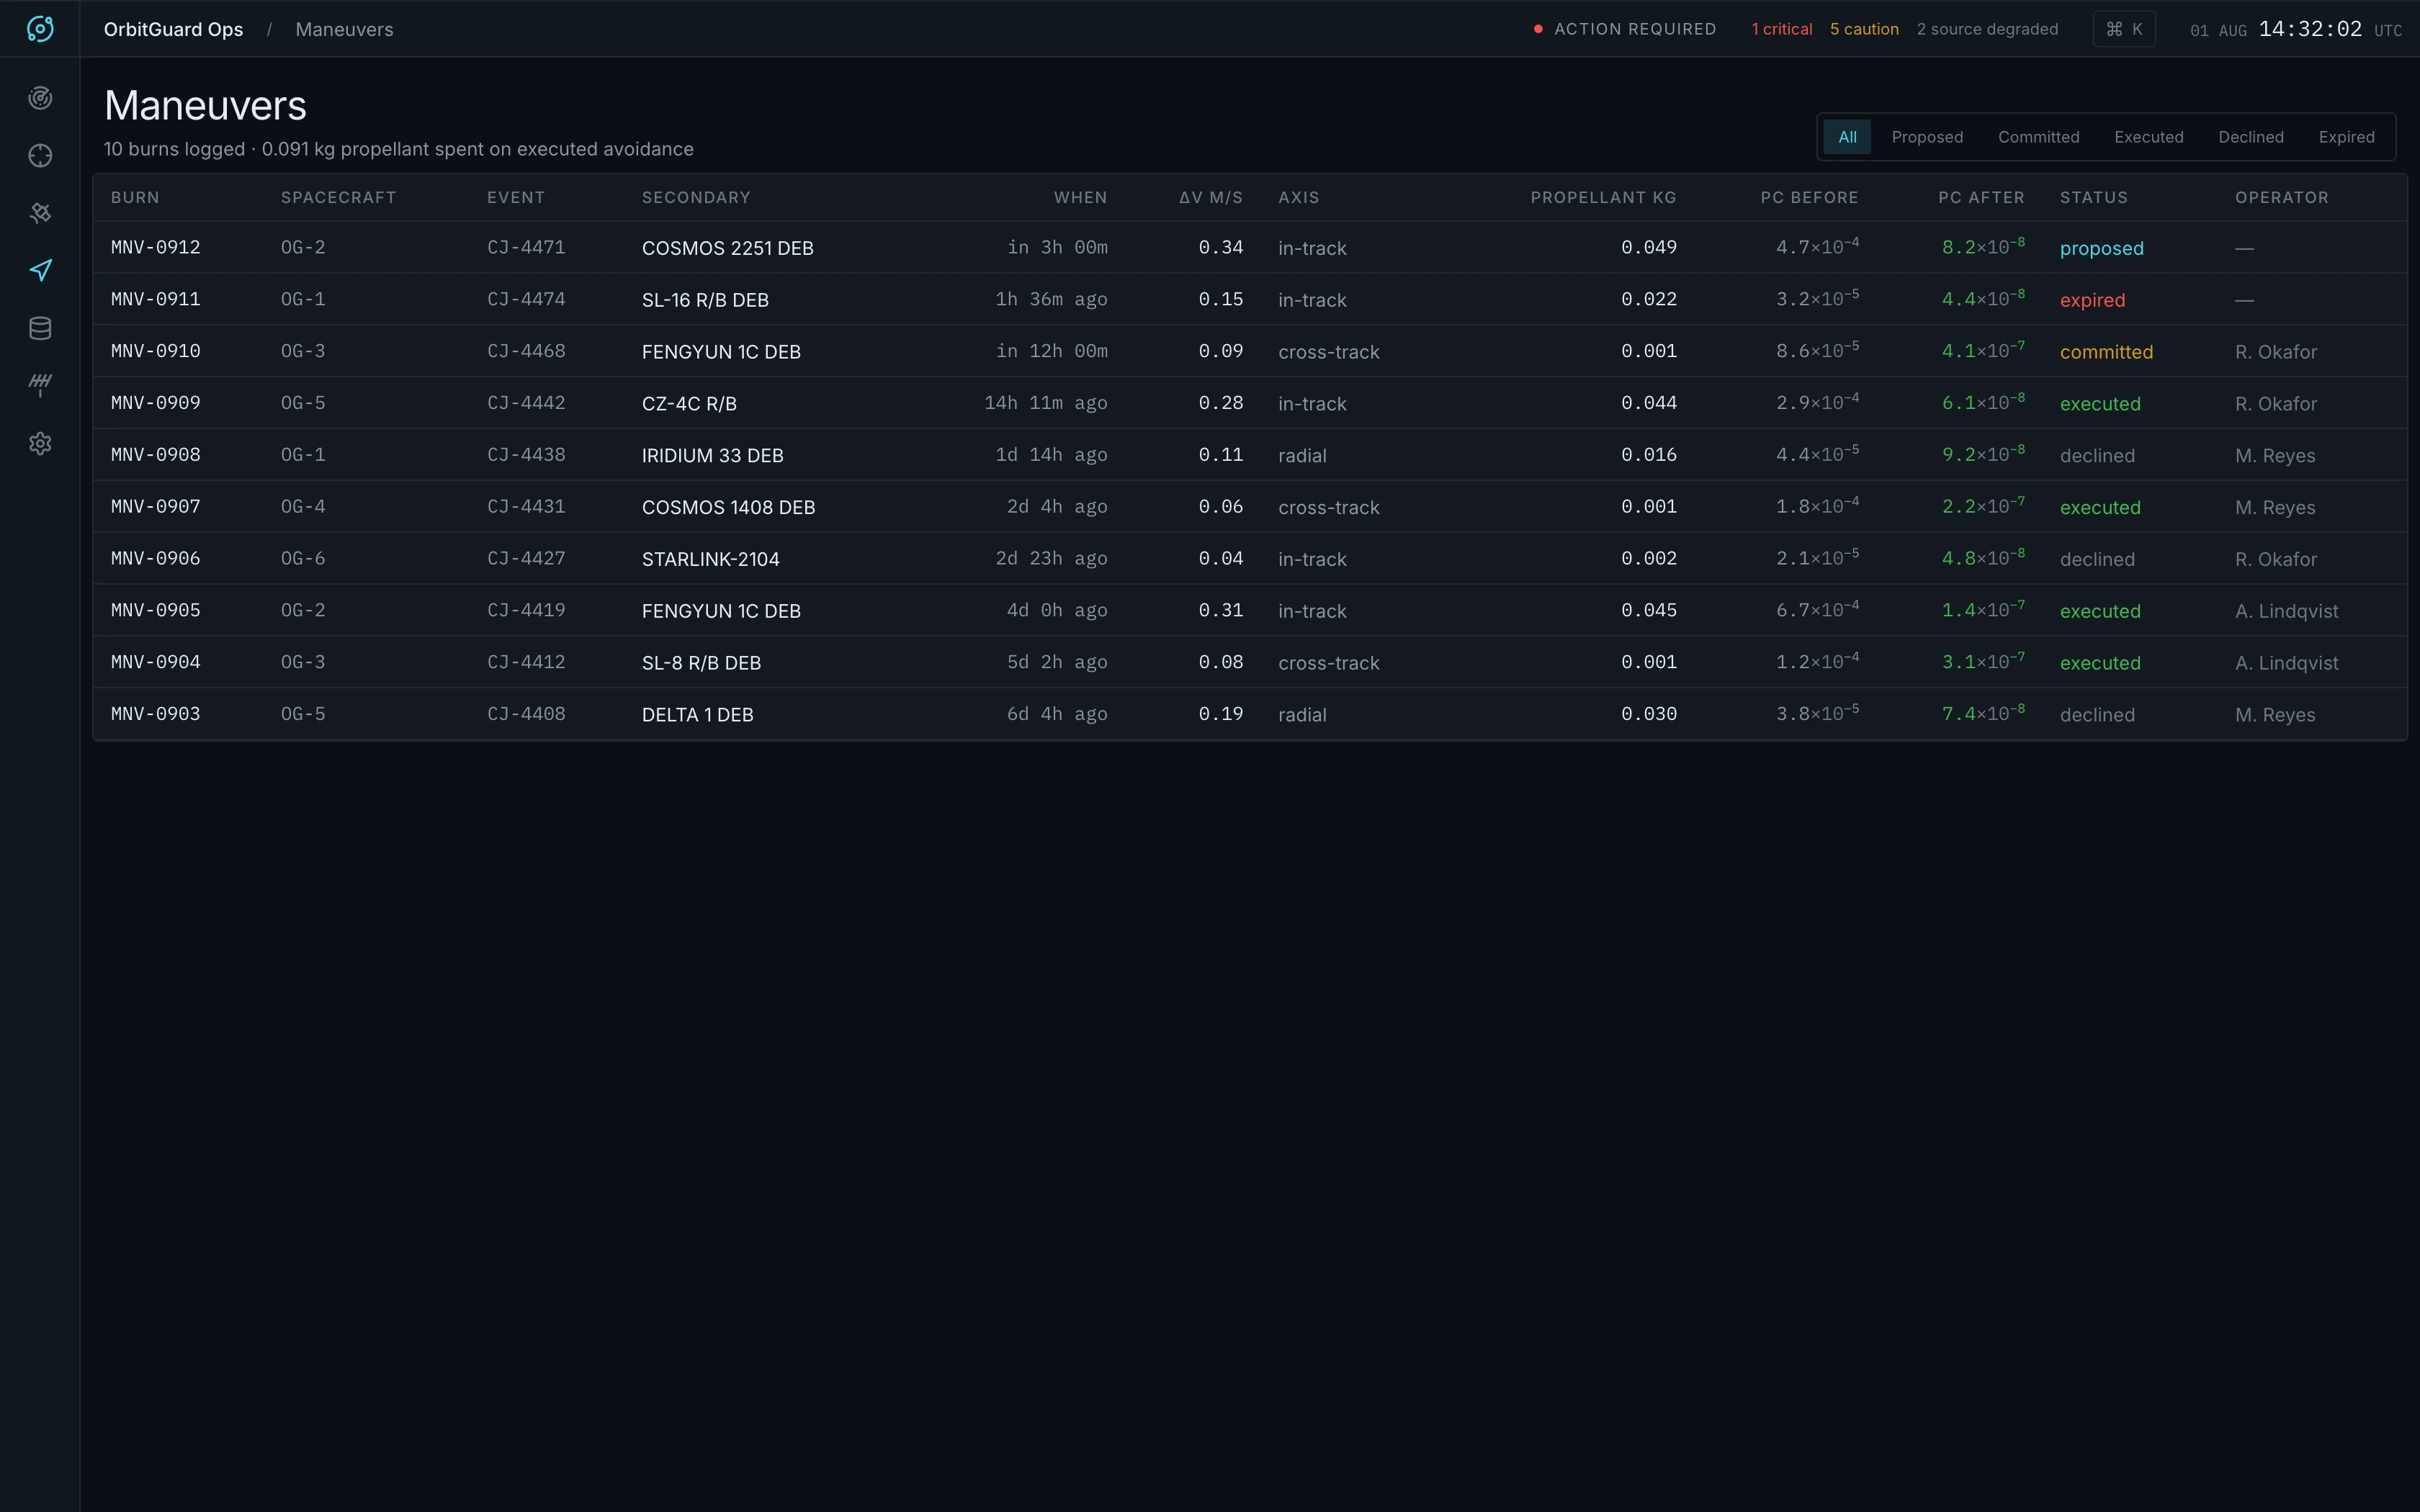Open event CJ-4442

(x=526, y=403)
